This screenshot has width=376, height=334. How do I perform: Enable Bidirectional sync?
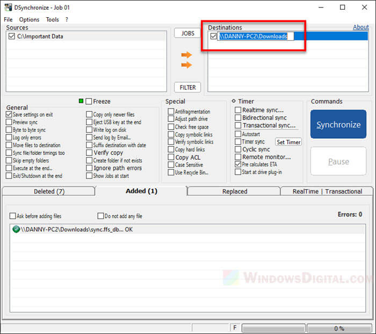point(238,118)
